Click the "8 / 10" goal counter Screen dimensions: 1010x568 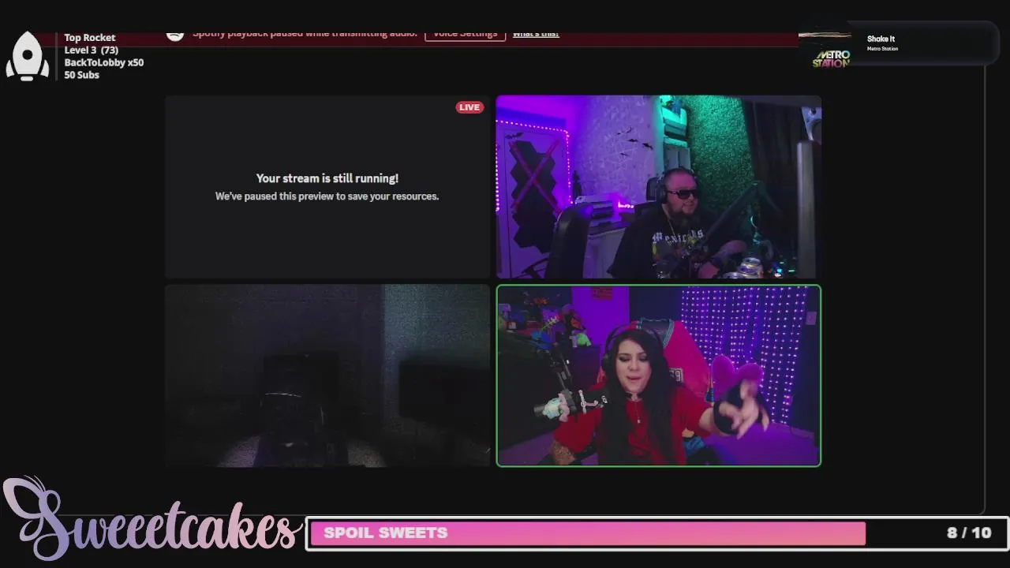pyautogui.click(x=969, y=533)
